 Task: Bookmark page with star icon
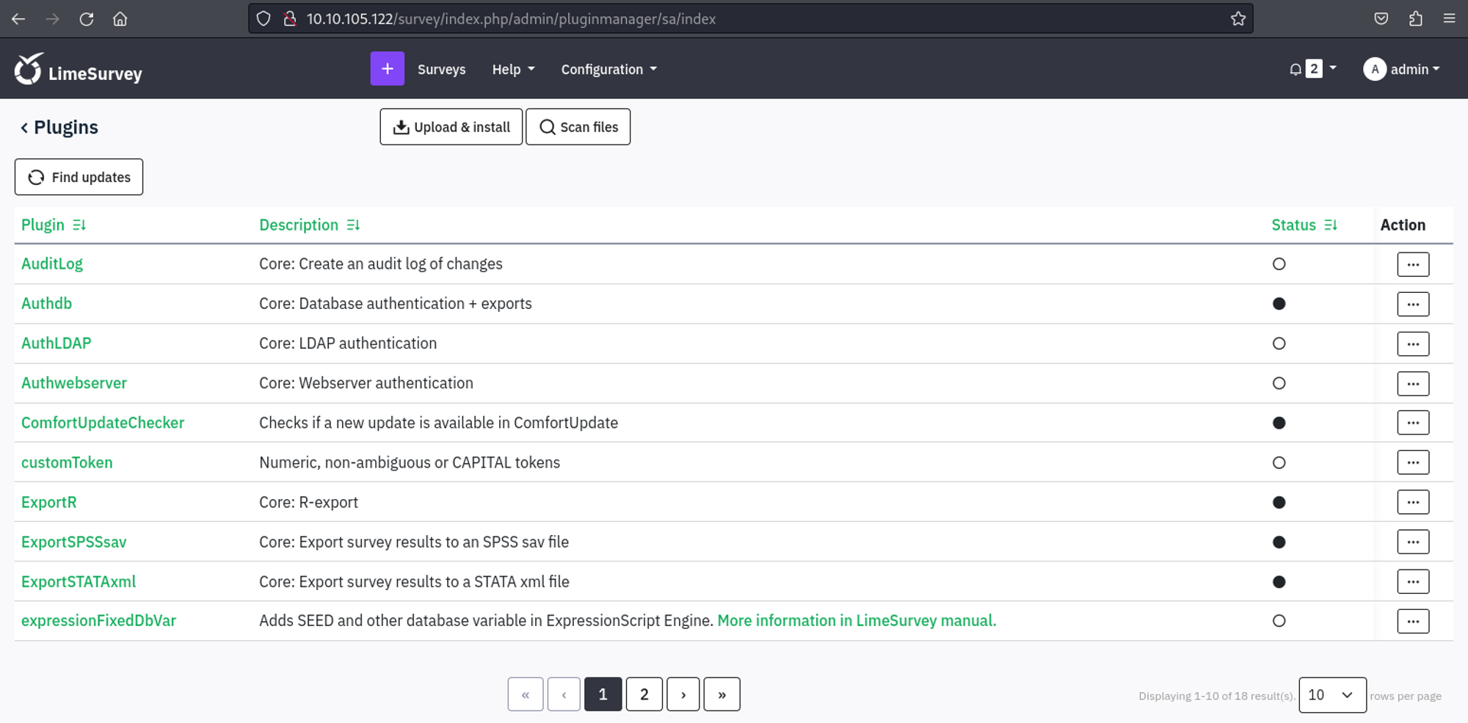click(x=1238, y=19)
